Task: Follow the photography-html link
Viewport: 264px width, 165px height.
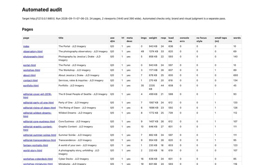Action: tap(33, 57)
